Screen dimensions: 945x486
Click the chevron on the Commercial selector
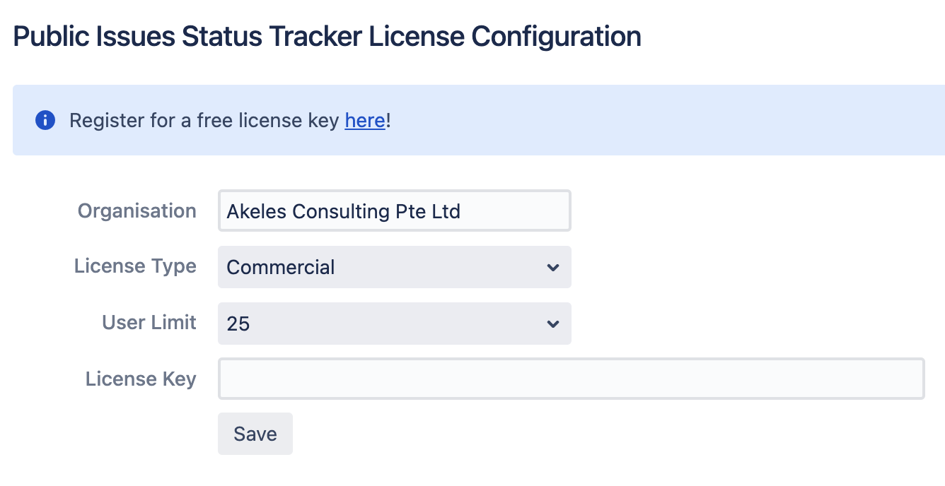point(552,267)
